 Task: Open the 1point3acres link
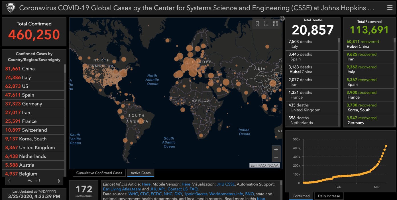pos(196,194)
